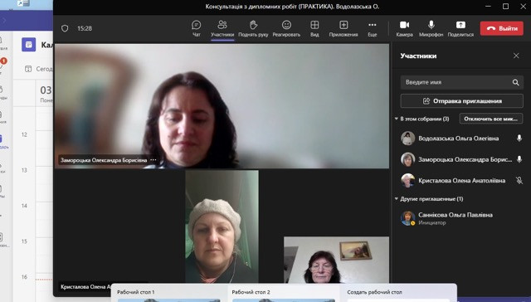Focus the Введите имя search field
The height and width of the screenshot is (302, 531).
point(462,82)
